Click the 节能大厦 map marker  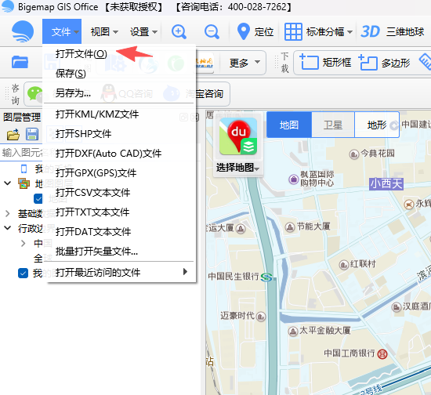tap(290, 227)
